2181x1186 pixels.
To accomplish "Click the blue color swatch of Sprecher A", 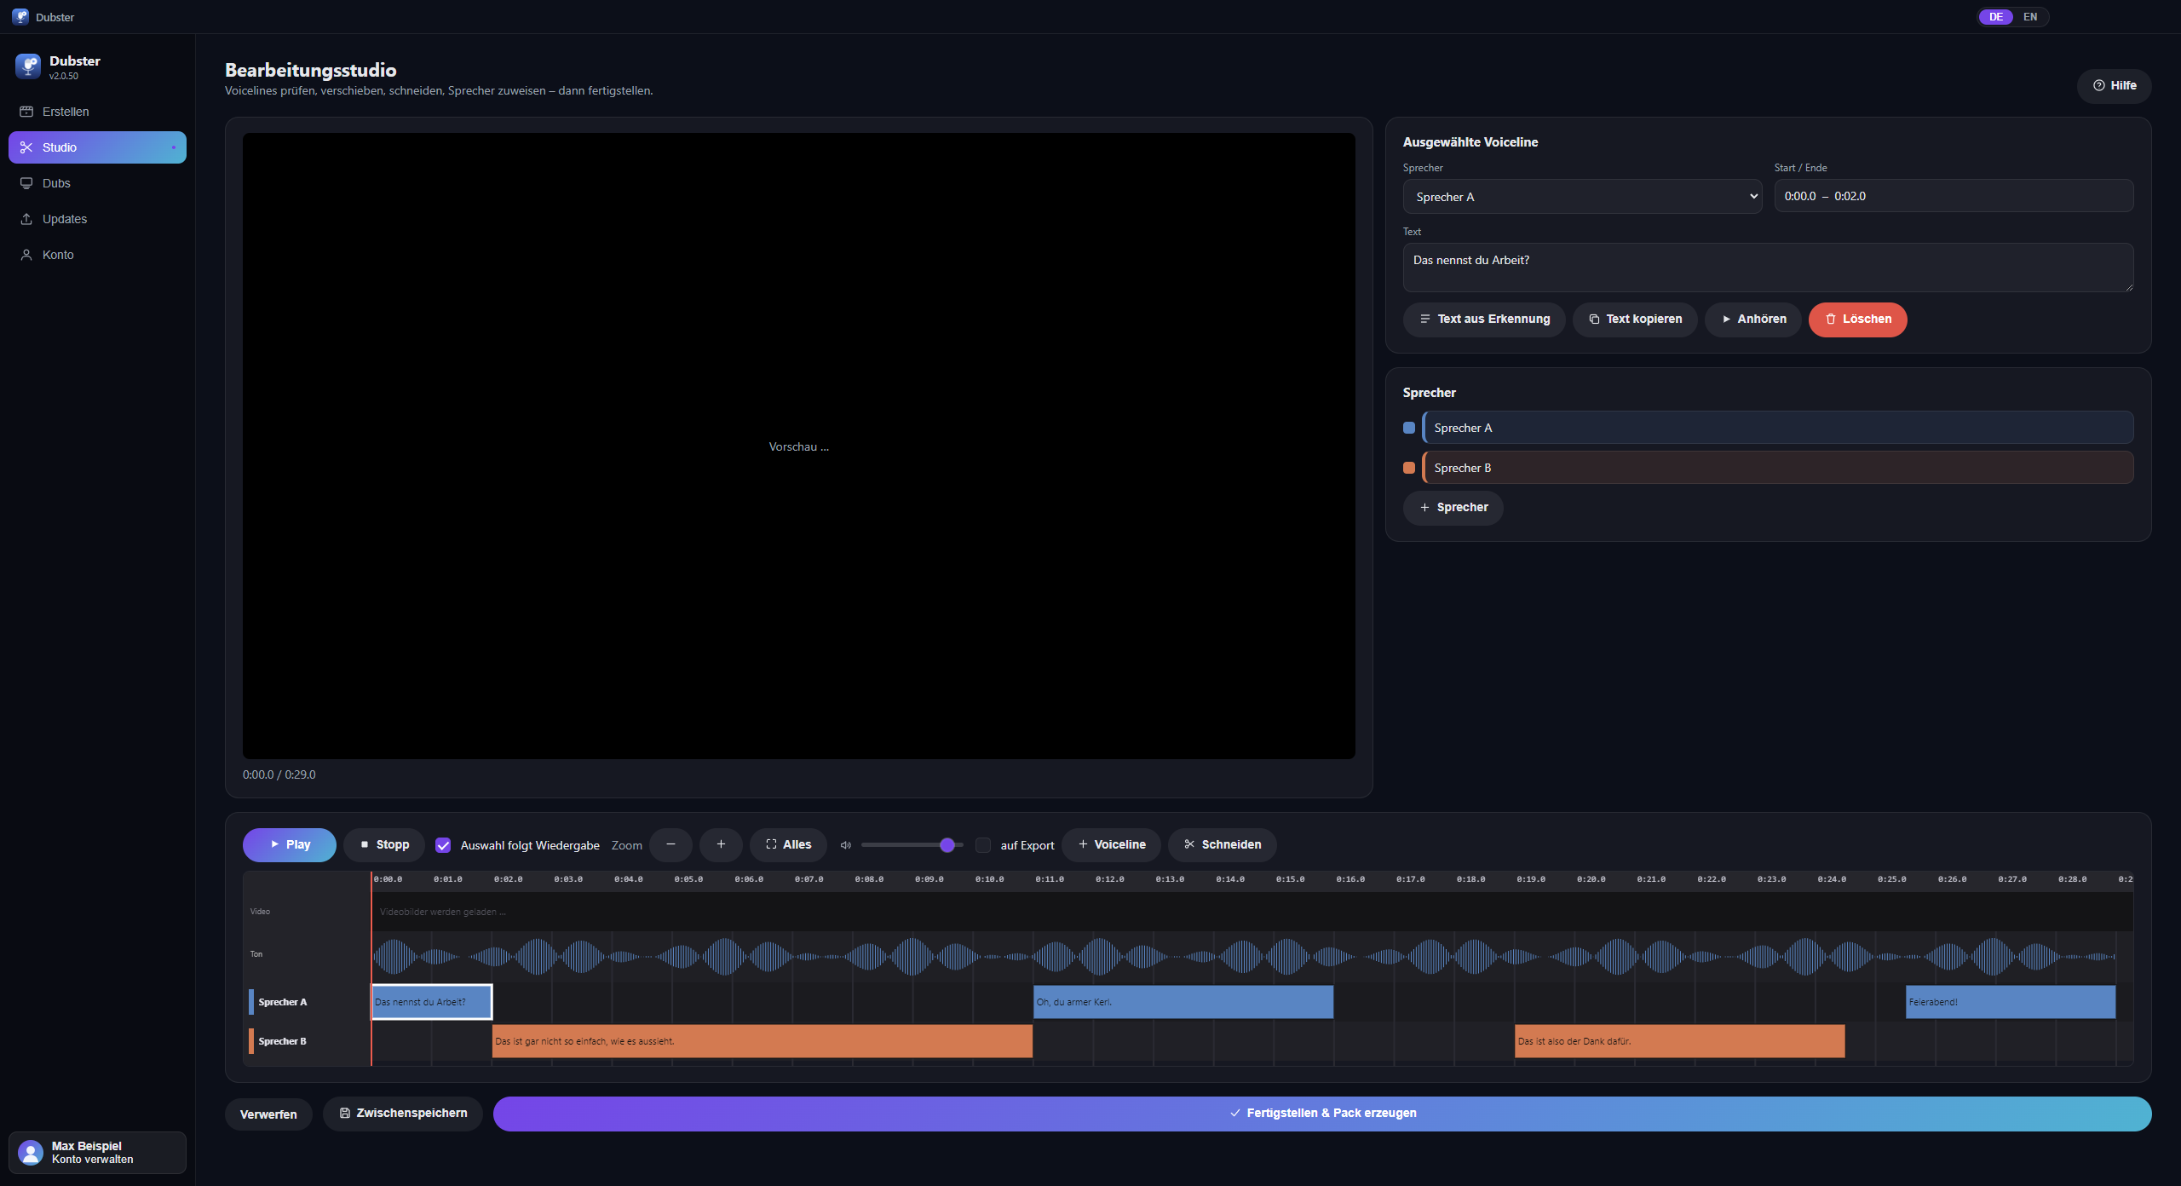I will pyautogui.click(x=1409, y=428).
